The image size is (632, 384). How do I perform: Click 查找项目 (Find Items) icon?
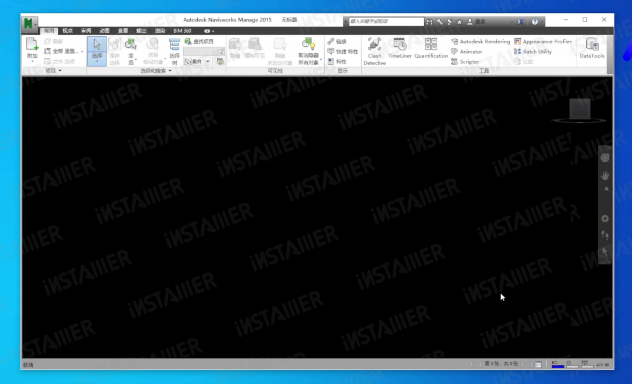pos(188,41)
